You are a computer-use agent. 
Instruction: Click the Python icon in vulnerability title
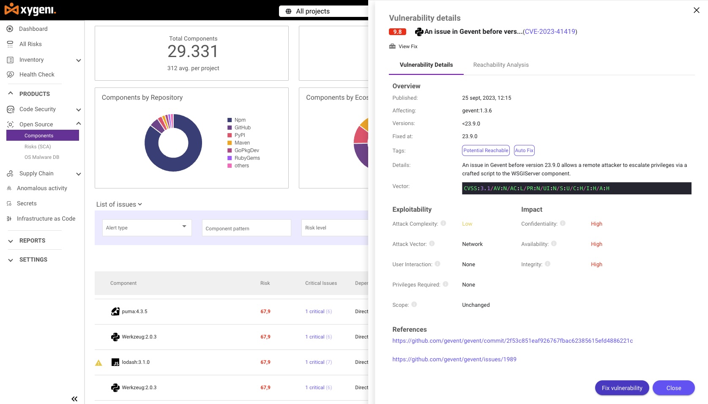[x=419, y=32]
